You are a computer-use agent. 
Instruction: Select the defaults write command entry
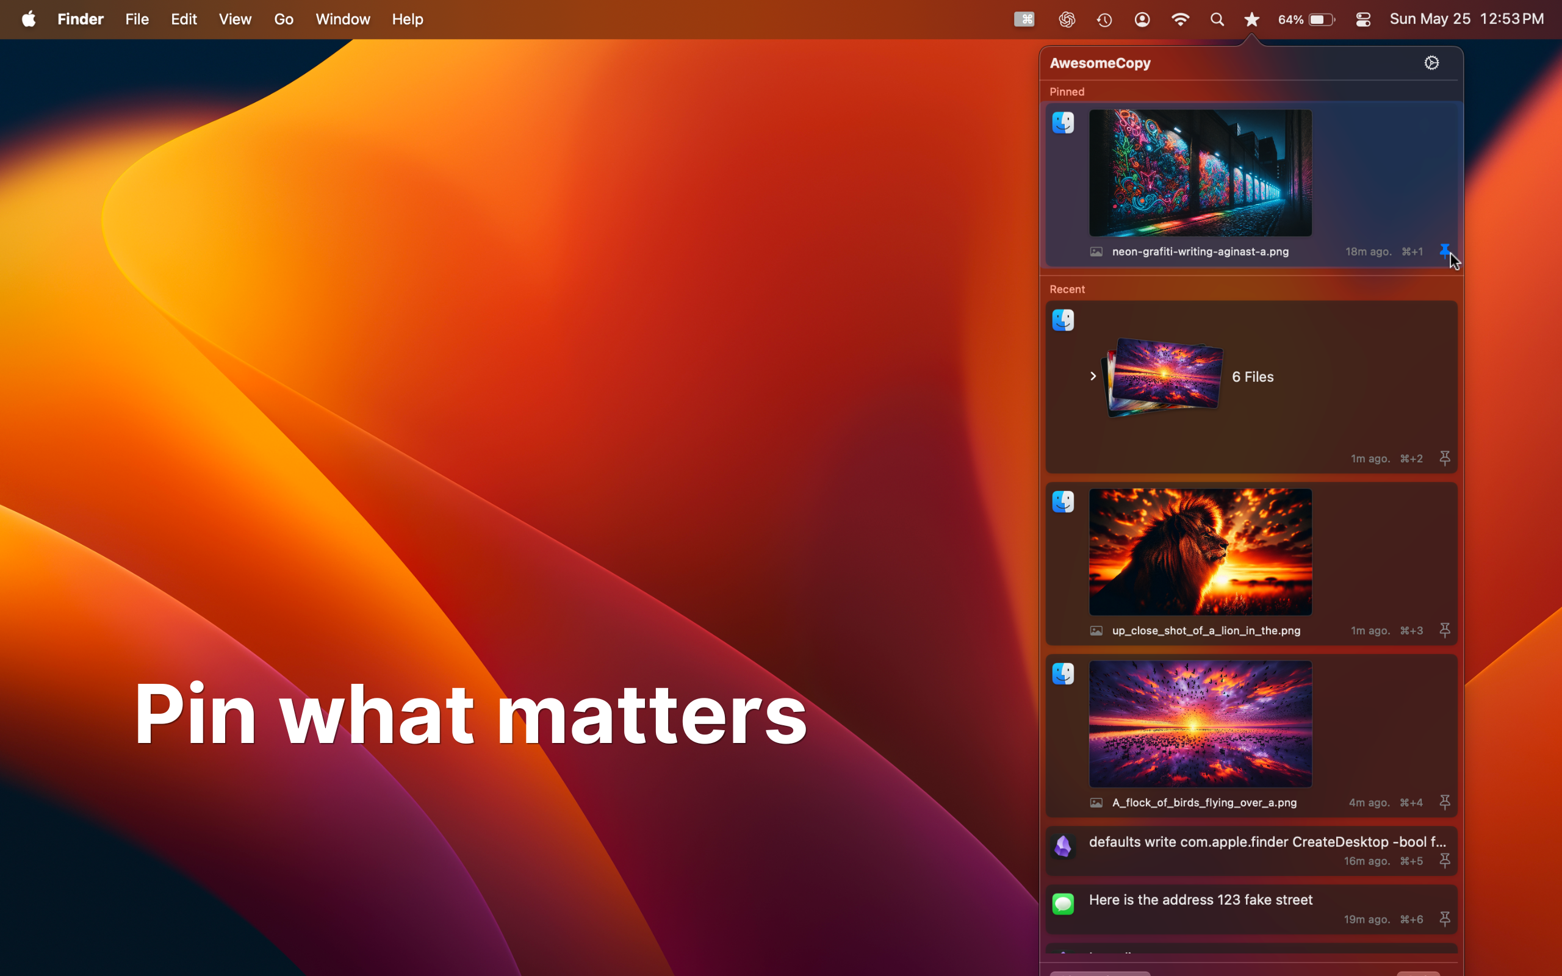point(1265,842)
